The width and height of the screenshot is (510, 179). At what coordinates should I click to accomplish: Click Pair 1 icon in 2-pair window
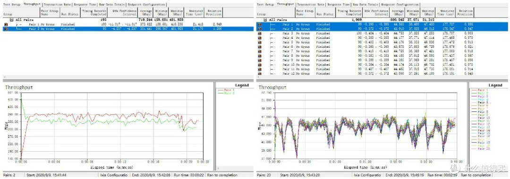click(x=6, y=25)
